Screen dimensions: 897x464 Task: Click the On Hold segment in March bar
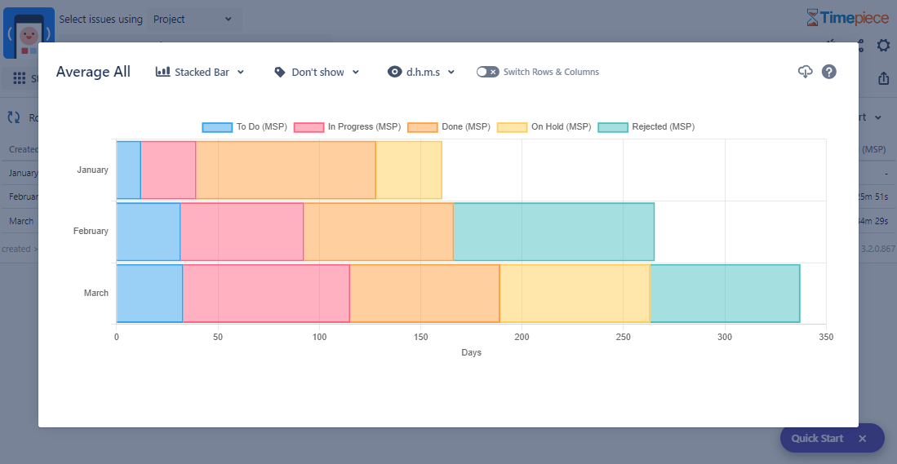pyautogui.click(x=574, y=294)
